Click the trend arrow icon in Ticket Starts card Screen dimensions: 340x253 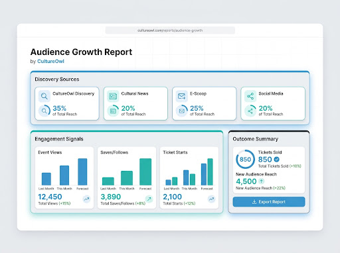[x=212, y=199]
